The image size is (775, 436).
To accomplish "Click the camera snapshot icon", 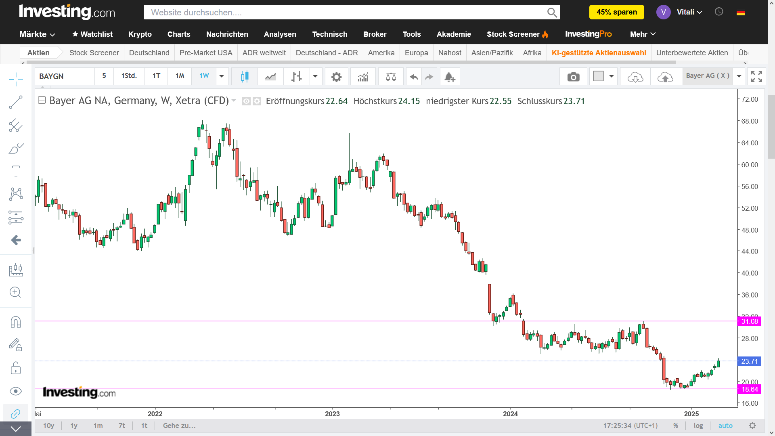I will [573, 77].
